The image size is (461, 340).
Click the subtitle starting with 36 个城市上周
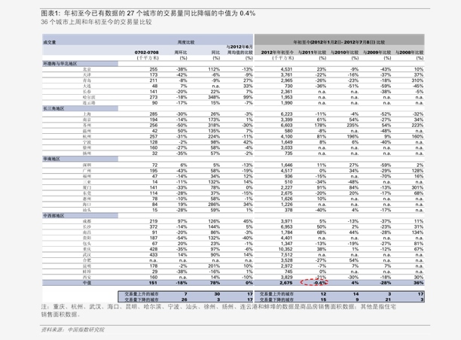click(96, 22)
